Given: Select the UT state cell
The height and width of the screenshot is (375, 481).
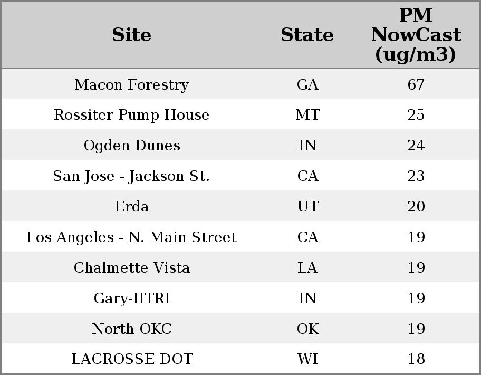Looking at the screenshot, I should click(x=307, y=207).
